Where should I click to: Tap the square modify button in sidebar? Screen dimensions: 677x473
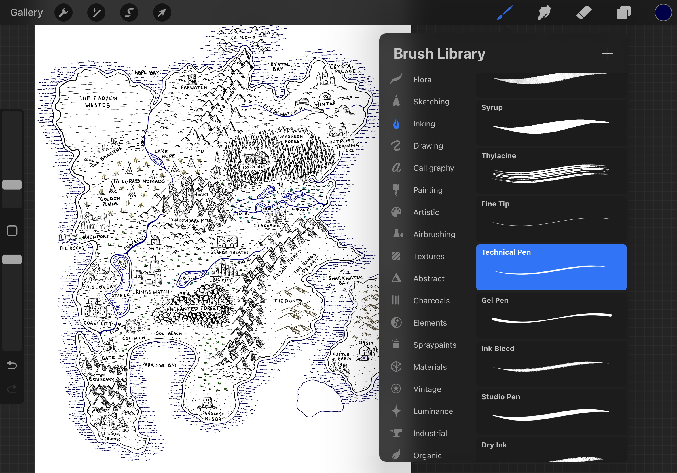[12, 231]
